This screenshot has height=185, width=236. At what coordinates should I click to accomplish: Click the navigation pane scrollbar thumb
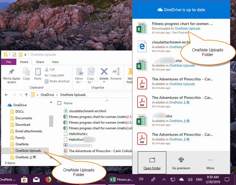[x=51, y=121]
